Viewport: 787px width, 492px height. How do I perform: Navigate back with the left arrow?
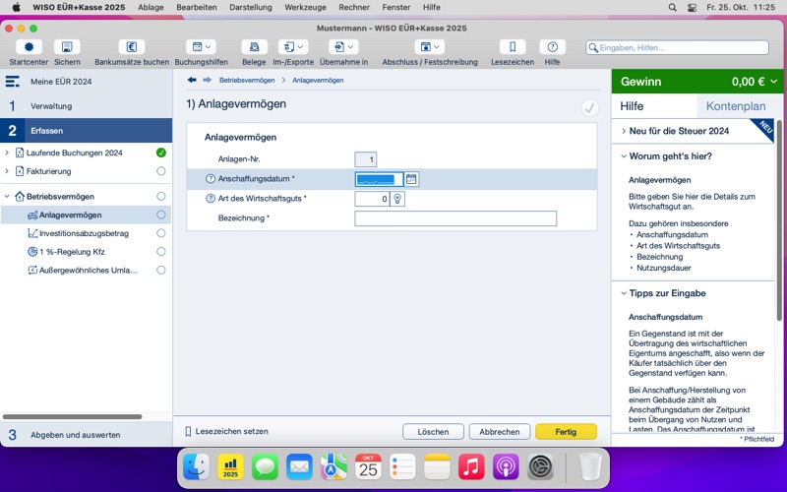[192, 80]
